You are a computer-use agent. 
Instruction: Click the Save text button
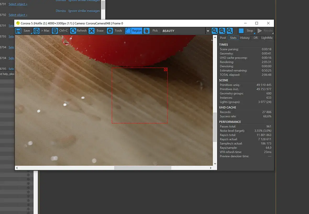click(27, 31)
